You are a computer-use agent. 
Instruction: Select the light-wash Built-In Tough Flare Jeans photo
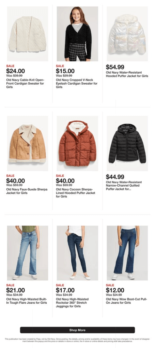[28, 253]
